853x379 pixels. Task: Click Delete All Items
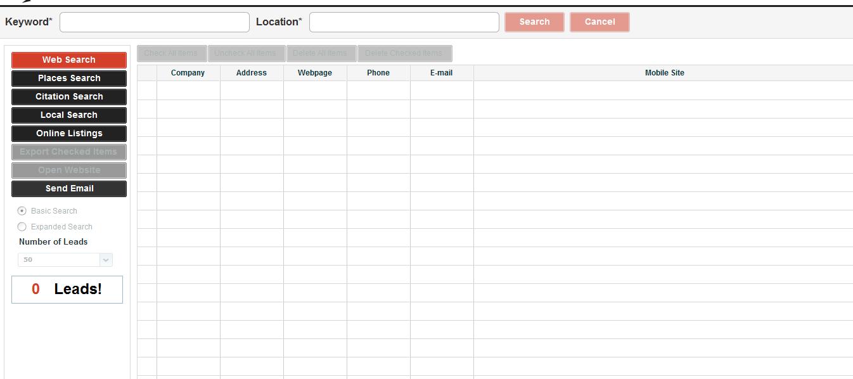point(321,53)
